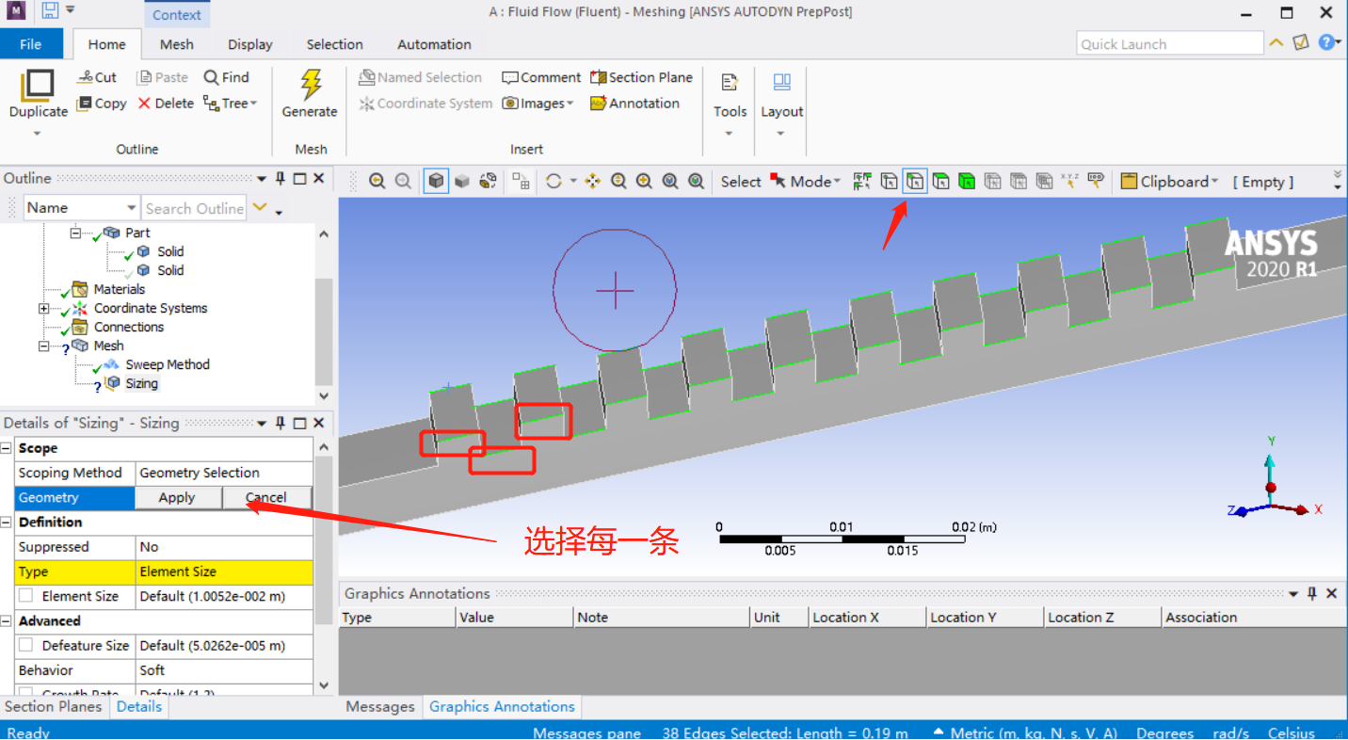
Task: Collapse the Scope section in Details
Action: click(8, 449)
